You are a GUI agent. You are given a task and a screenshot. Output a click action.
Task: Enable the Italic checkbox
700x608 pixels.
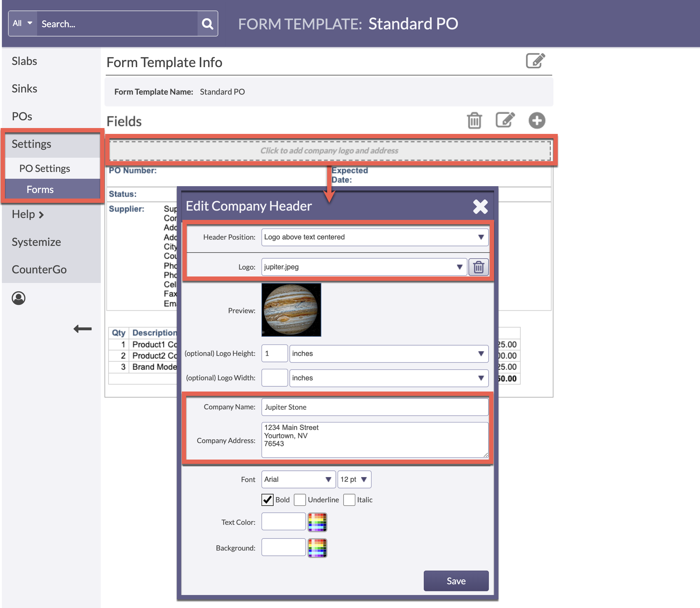349,499
